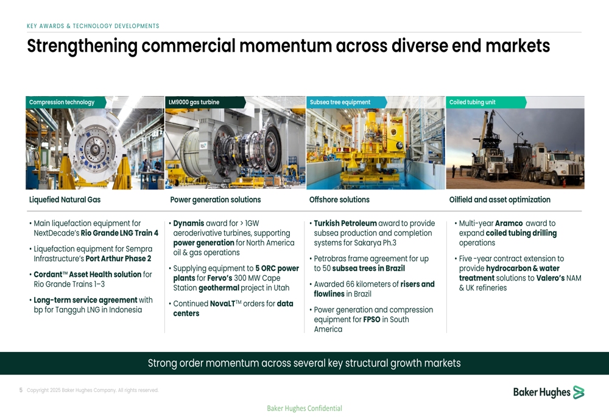Click the slide page number 5
The height and width of the screenshot is (417, 609).
(x=21, y=390)
